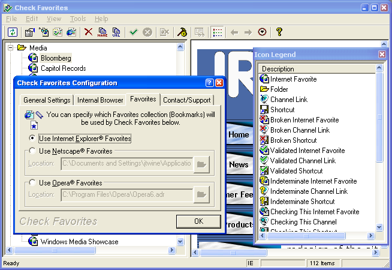Image resolution: width=392 pixels, height=270 pixels.
Task: Click the Indeterminate Shortcut legend icon
Action: point(264,201)
